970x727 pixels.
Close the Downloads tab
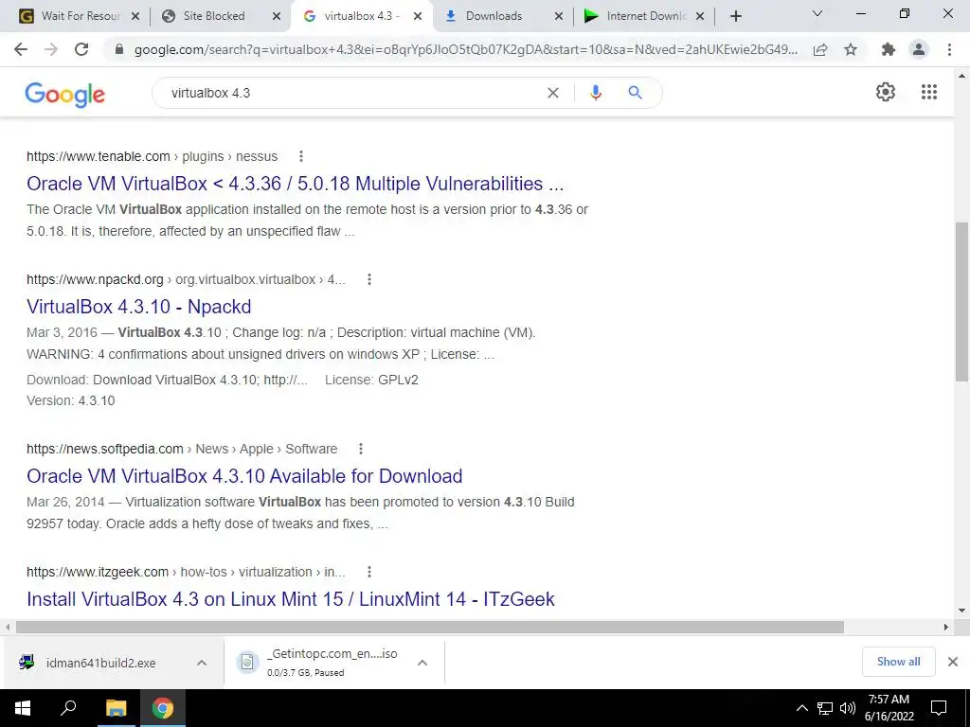(559, 16)
